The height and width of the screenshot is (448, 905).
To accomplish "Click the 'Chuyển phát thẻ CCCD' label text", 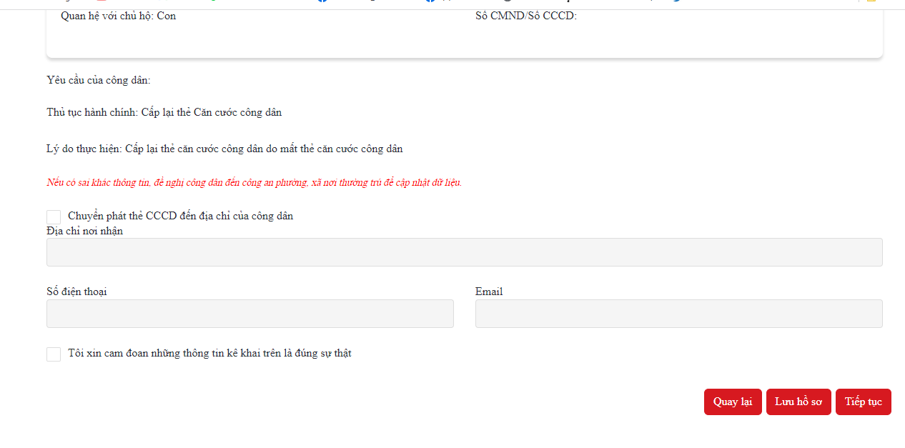I will tap(180, 216).
